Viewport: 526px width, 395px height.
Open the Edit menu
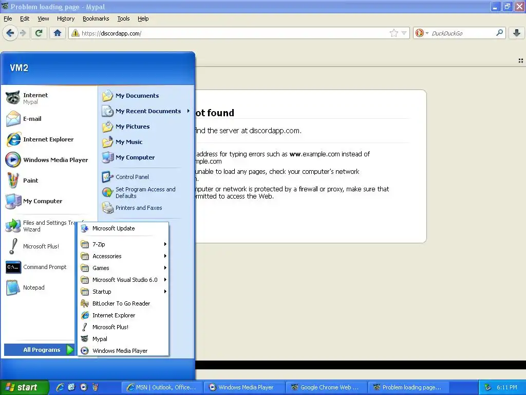(25, 19)
